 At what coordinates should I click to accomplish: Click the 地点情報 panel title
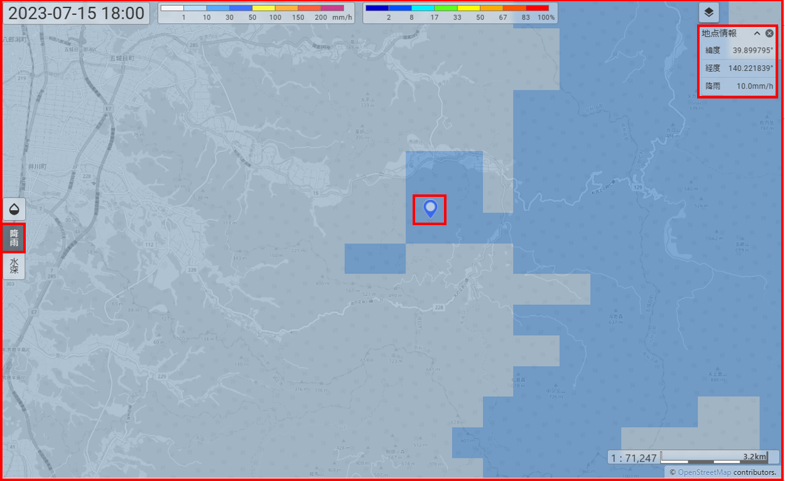click(719, 33)
